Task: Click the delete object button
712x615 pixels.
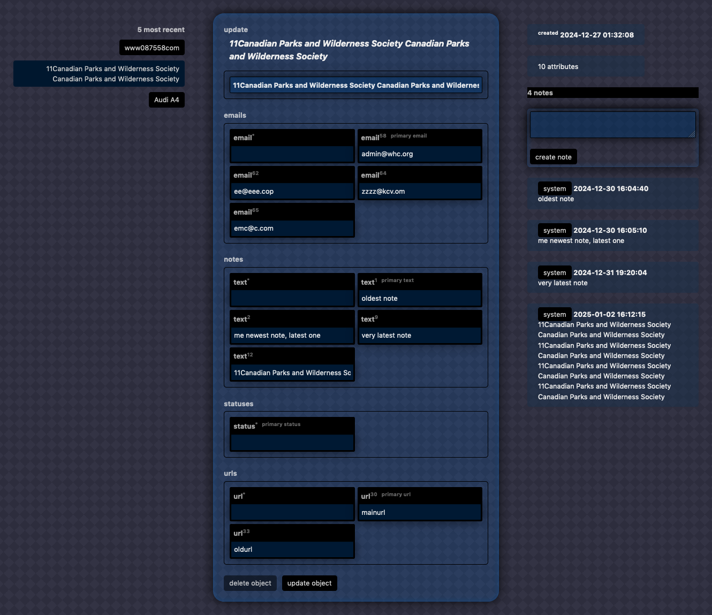Action: pos(250,583)
